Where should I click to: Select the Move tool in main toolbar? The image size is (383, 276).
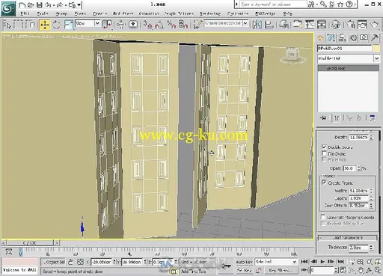(45, 25)
